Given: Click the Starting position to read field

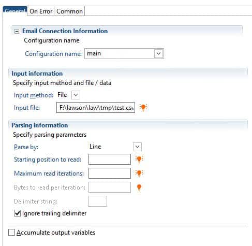Looking at the screenshot, I should 110,159.
